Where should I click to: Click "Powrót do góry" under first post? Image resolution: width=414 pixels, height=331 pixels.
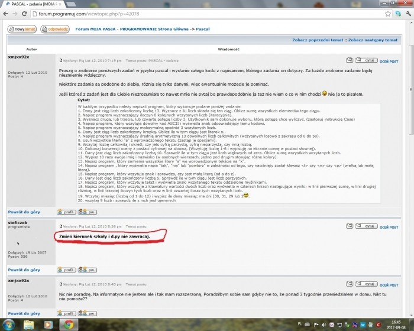24,212
